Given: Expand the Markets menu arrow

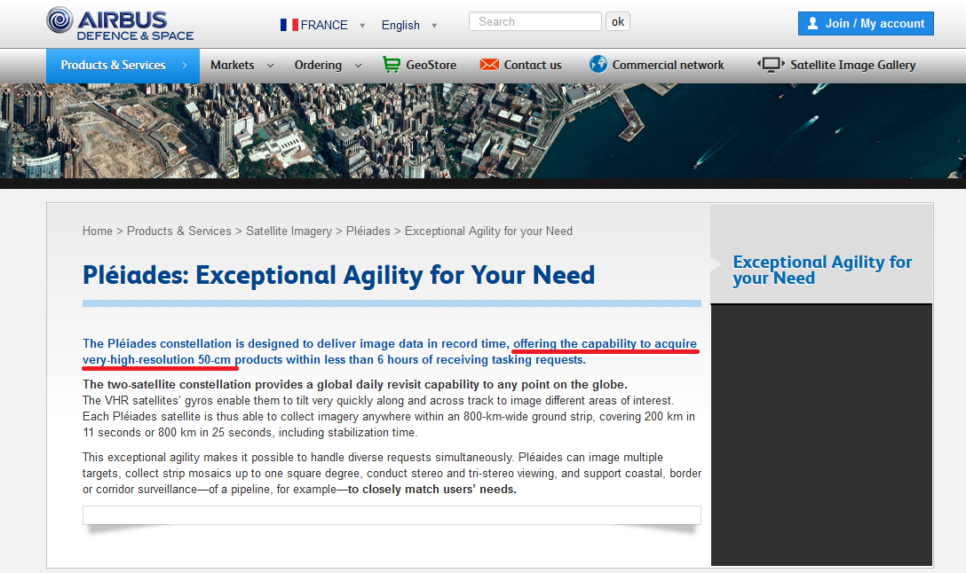Looking at the screenshot, I should (x=270, y=66).
